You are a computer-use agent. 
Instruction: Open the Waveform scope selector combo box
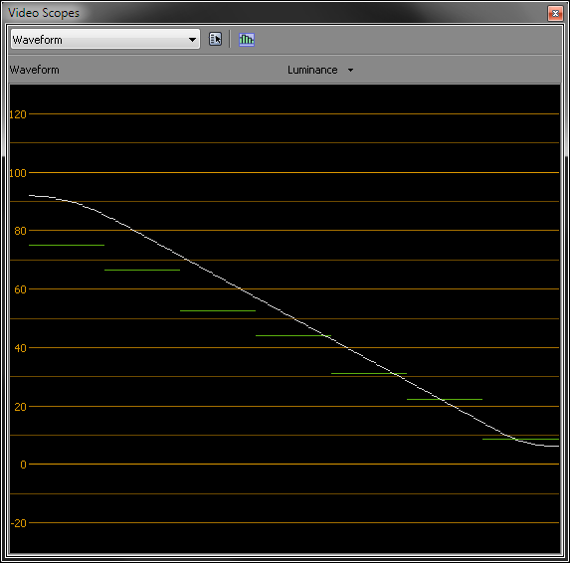105,39
